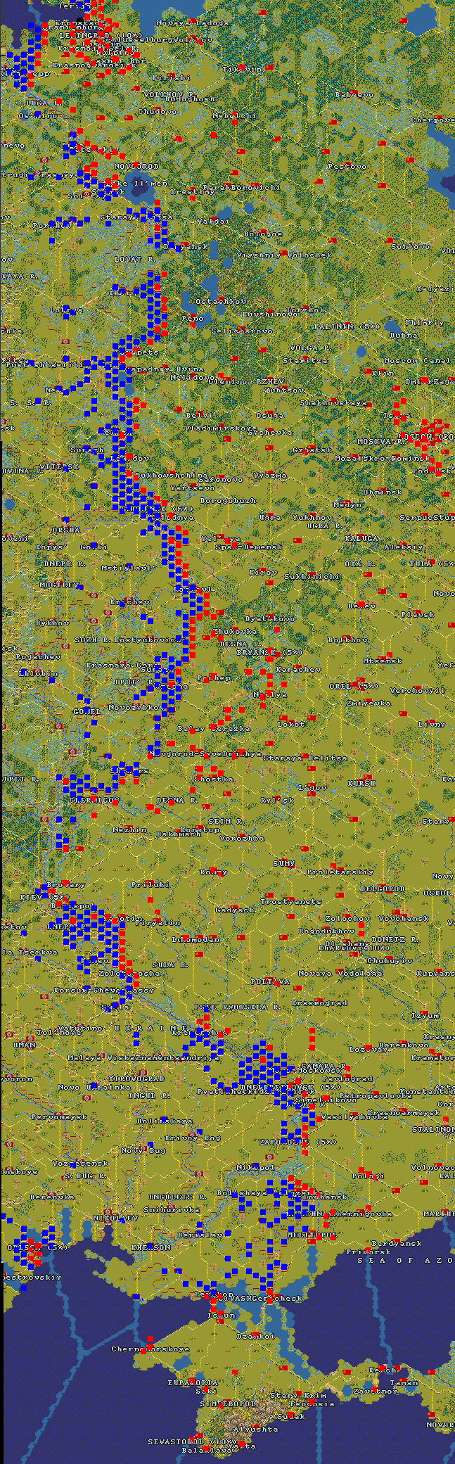Pick the Zubtsov town label
The height and width of the screenshot is (1464, 455).
pos(284,390)
